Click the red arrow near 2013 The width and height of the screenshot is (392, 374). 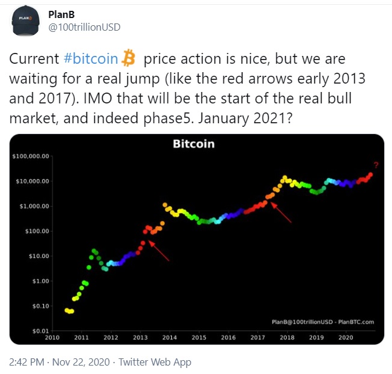pos(159,251)
